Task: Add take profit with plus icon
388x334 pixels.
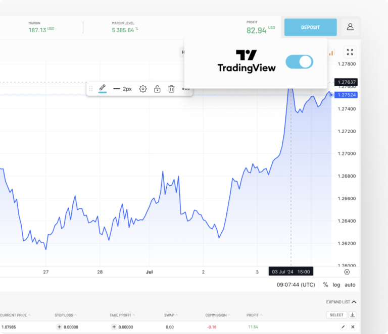Action: pos(114,327)
